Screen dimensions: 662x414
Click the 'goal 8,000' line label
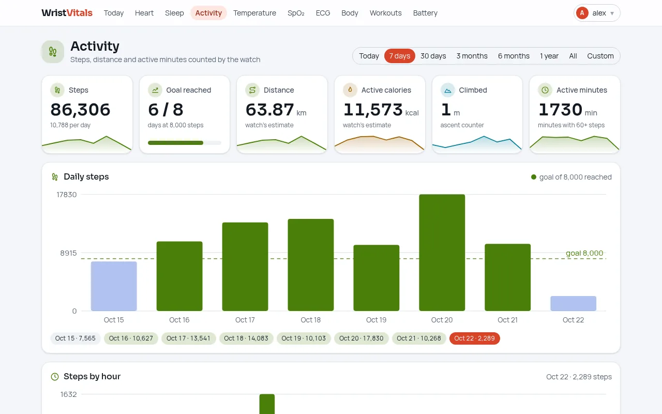584,253
